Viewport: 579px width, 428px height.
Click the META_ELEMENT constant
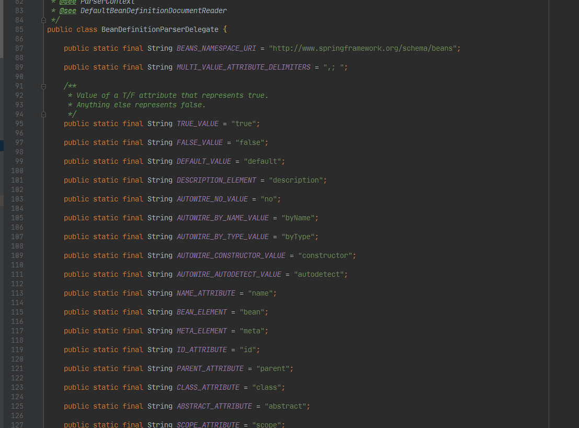pyautogui.click(x=202, y=331)
